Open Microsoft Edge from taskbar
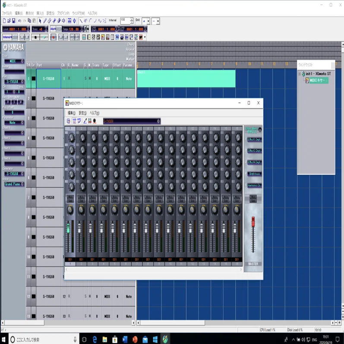 click(95, 340)
